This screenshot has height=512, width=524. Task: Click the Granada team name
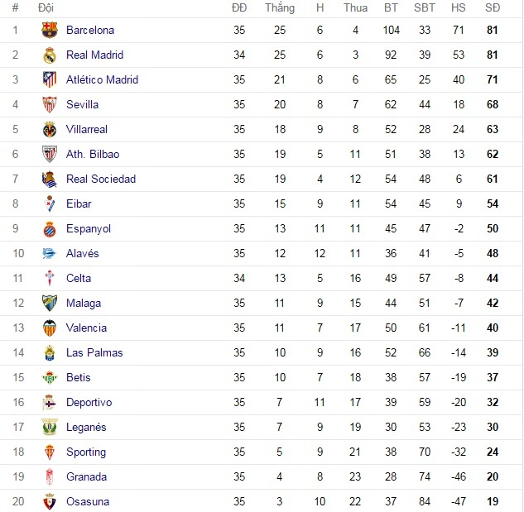click(86, 477)
